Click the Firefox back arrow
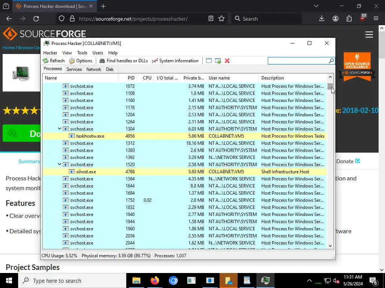The width and height of the screenshot is (385, 288). [9, 19]
